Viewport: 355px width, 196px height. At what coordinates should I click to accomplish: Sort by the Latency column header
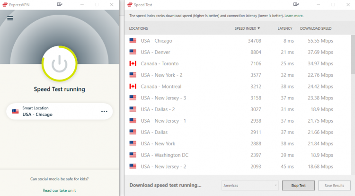click(285, 28)
